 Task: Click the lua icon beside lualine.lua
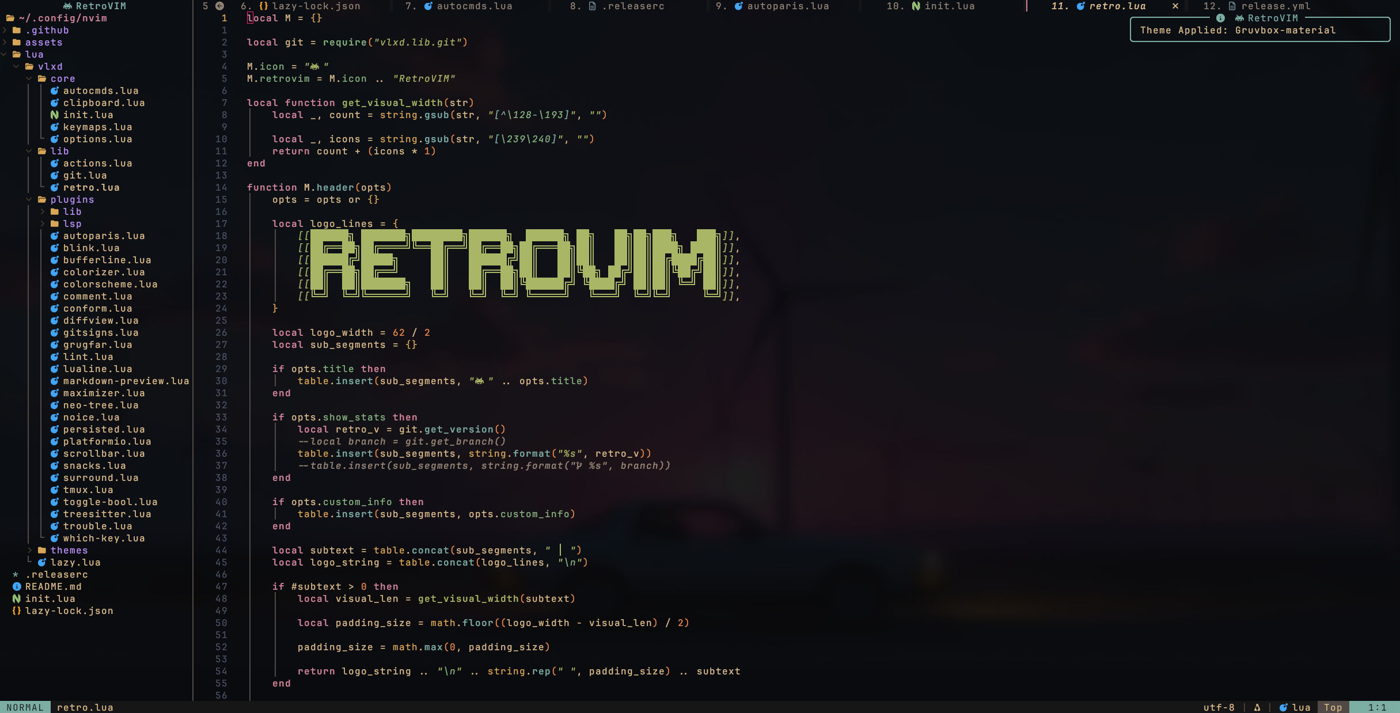[x=55, y=369]
